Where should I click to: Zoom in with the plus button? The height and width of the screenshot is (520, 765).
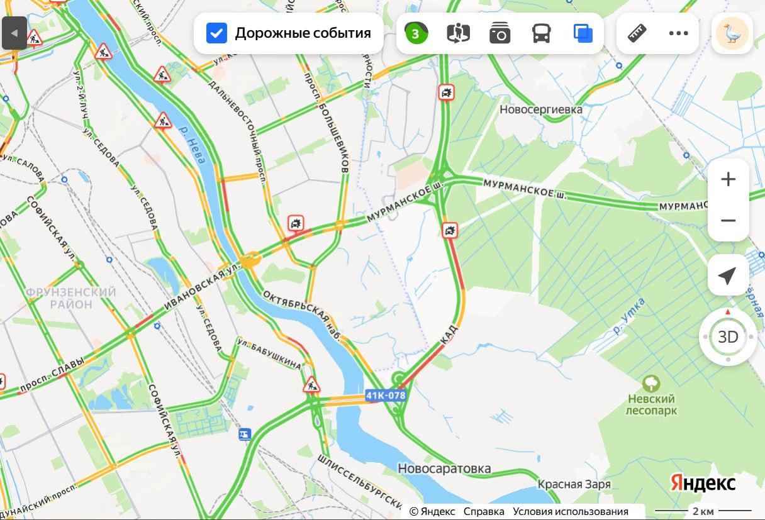pyautogui.click(x=728, y=179)
